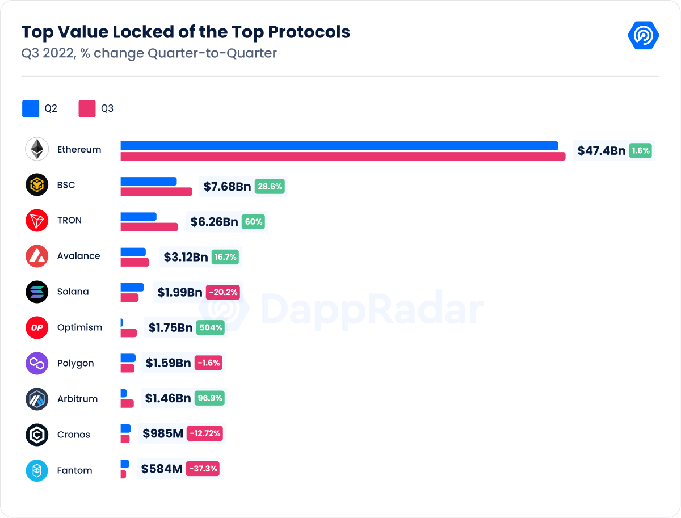The width and height of the screenshot is (681, 518).
Task: Select the 28.6% BSC change badge
Action: coord(270,186)
